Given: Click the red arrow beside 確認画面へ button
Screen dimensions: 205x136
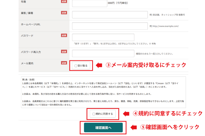Looking at the screenshot, I should [134, 127].
